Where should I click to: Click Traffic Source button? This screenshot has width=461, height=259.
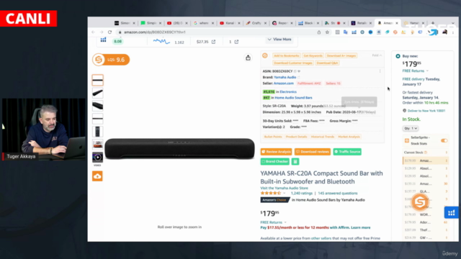tap(347, 152)
